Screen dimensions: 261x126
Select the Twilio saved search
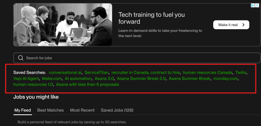coord(241,73)
